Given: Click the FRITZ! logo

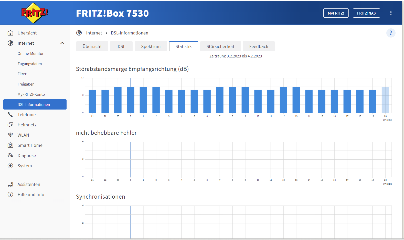Looking at the screenshot, I should coord(35,13).
